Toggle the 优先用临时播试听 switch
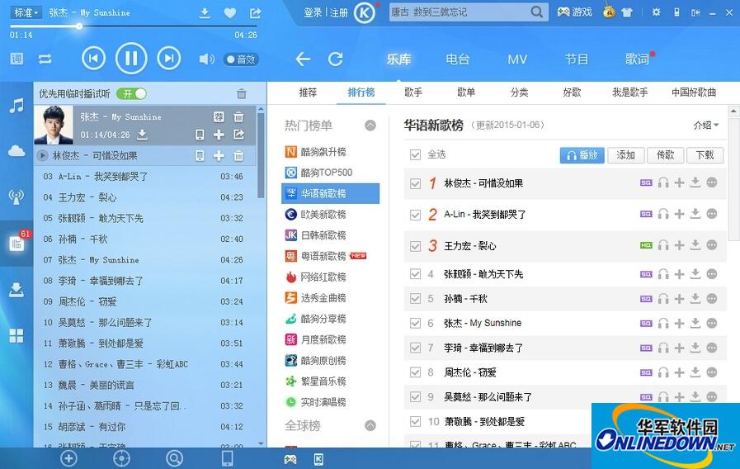 pyautogui.click(x=132, y=93)
